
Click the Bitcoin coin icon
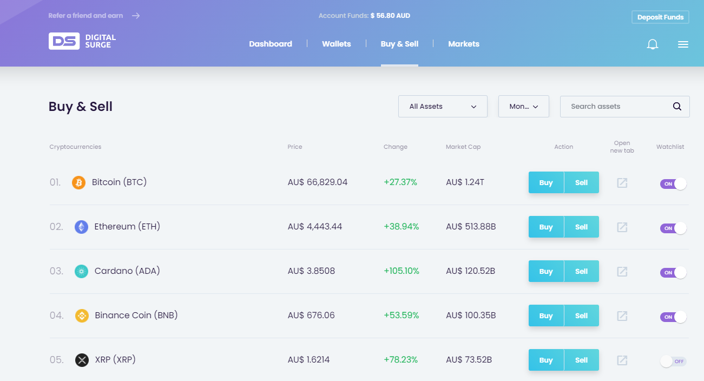(79, 182)
